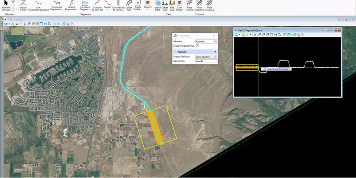The width and height of the screenshot is (356, 178).
Task: Choose the Place Turnout tool
Action: coord(190,5)
